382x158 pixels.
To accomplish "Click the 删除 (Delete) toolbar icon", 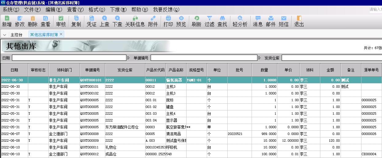I will click(x=33, y=21).
